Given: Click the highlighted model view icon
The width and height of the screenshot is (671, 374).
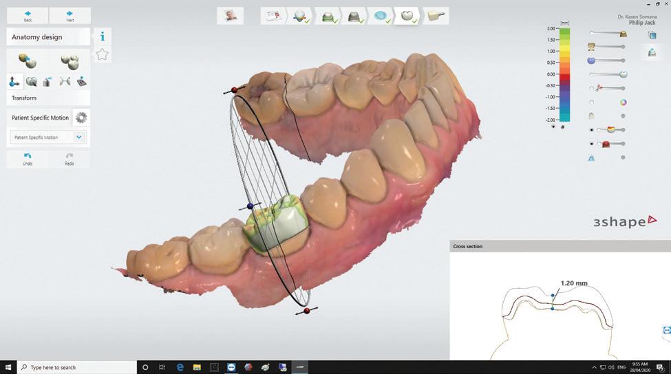Looking at the screenshot, I should 652,52.
